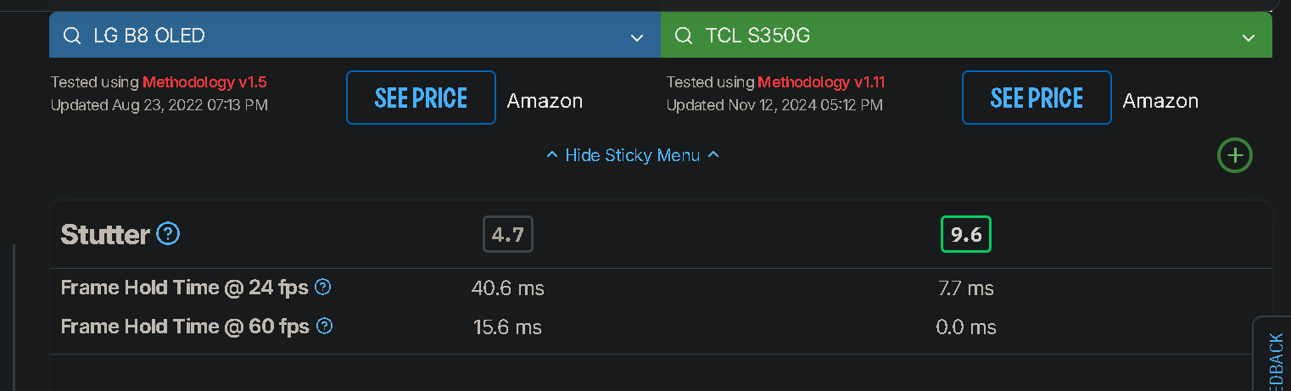Click the Stutter section heading
1291x391 pixels.
[105, 235]
